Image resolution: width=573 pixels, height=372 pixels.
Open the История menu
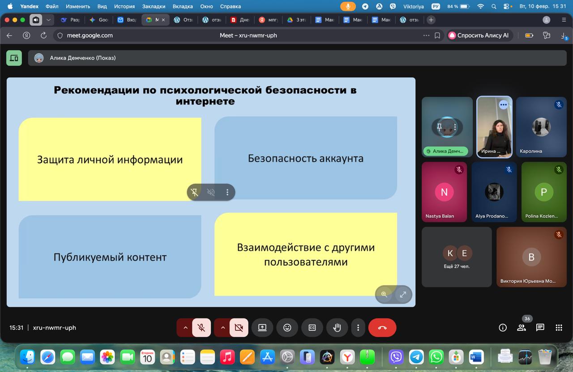pos(124,6)
